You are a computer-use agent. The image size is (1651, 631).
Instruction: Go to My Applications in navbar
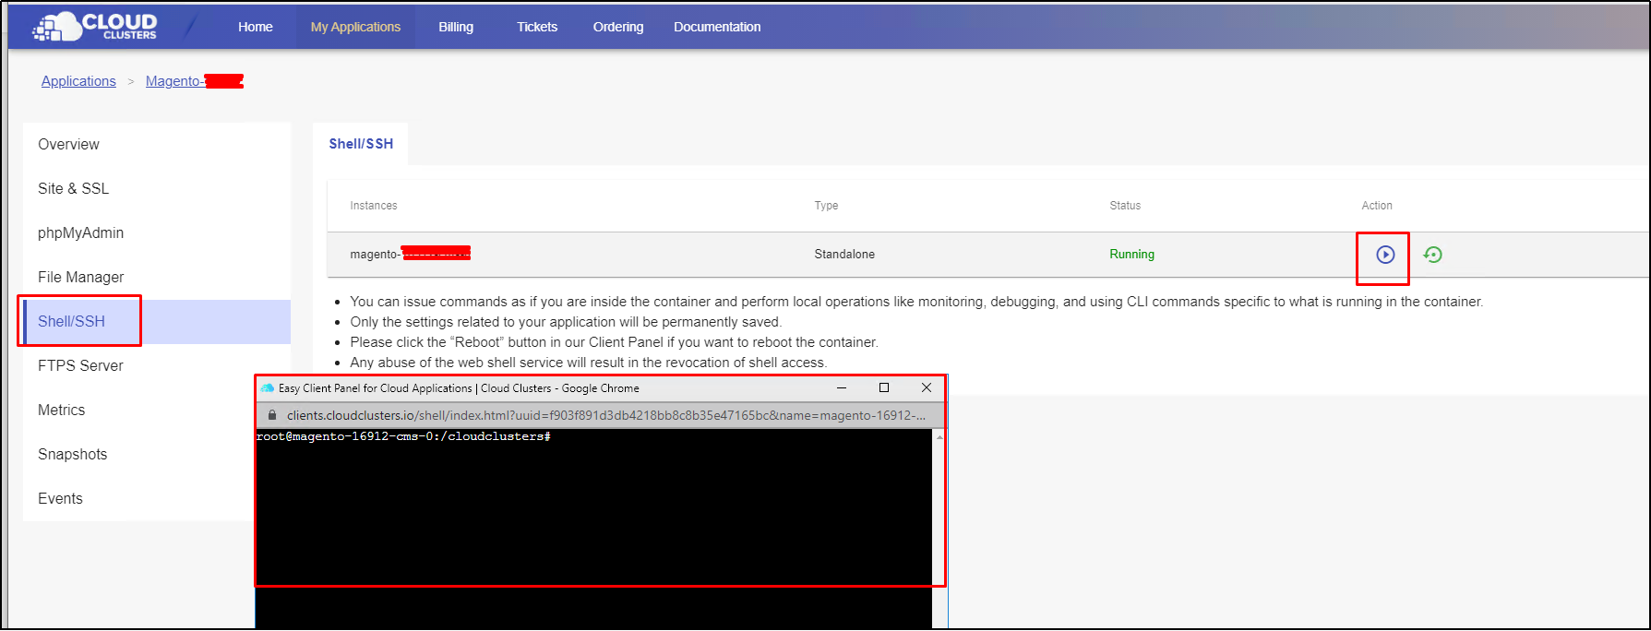(355, 27)
